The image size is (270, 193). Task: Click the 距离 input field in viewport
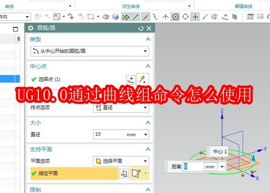point(193,166)
